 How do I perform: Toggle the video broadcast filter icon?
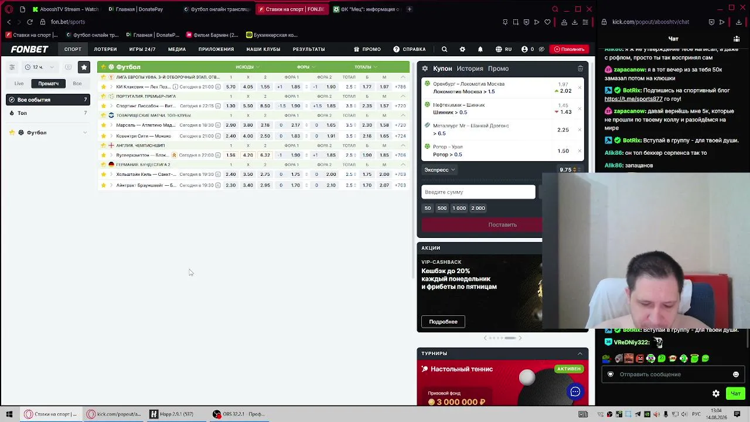[x=68, y=67]
